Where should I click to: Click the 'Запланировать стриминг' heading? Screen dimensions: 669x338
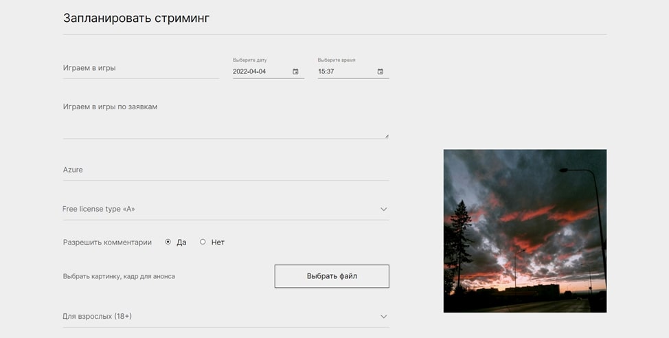[136, 18]
